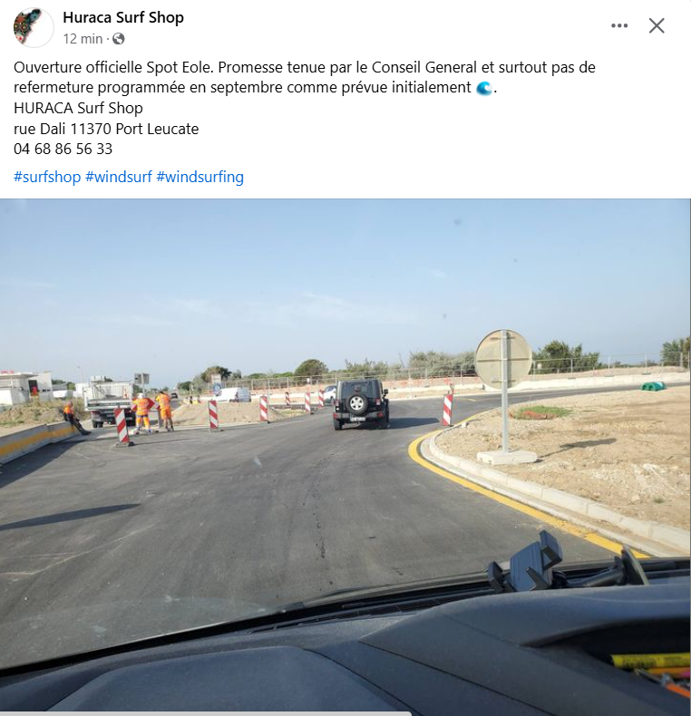Open the roundabout photo in the post
This screenshot has width=691, height=716.
click(345, 457)
